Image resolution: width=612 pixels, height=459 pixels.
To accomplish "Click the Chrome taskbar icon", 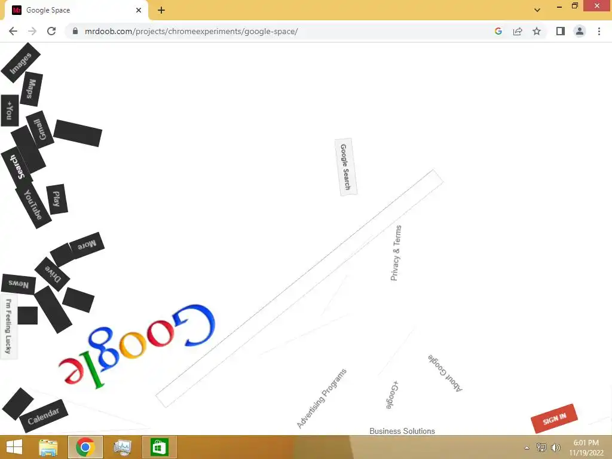I will coord(85,447).
